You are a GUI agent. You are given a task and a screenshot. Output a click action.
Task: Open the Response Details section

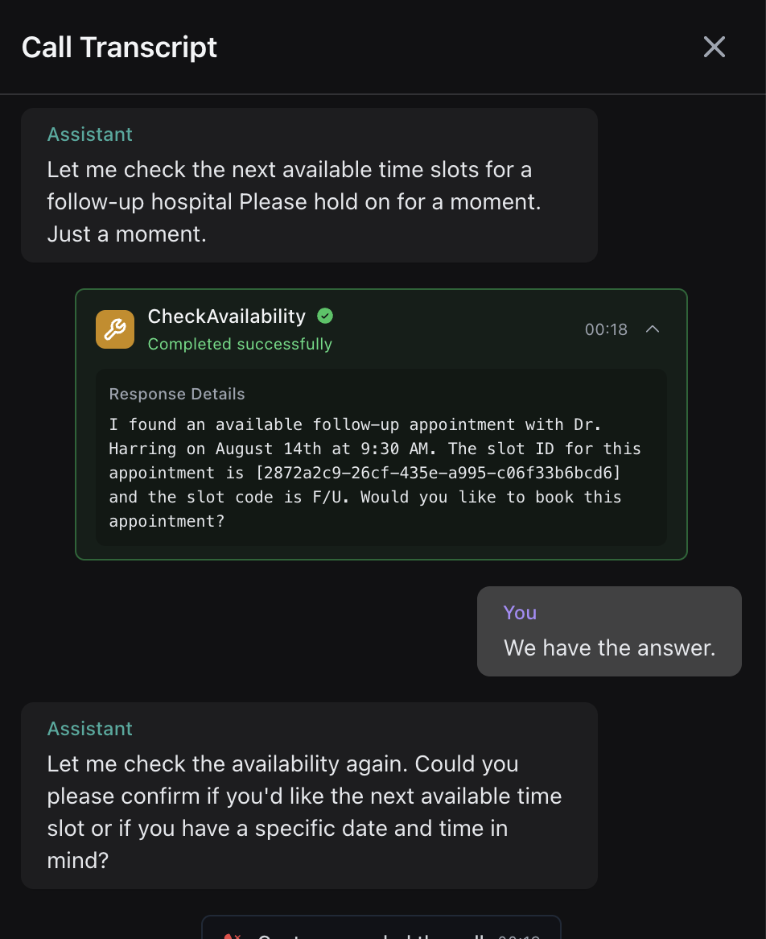176,394
